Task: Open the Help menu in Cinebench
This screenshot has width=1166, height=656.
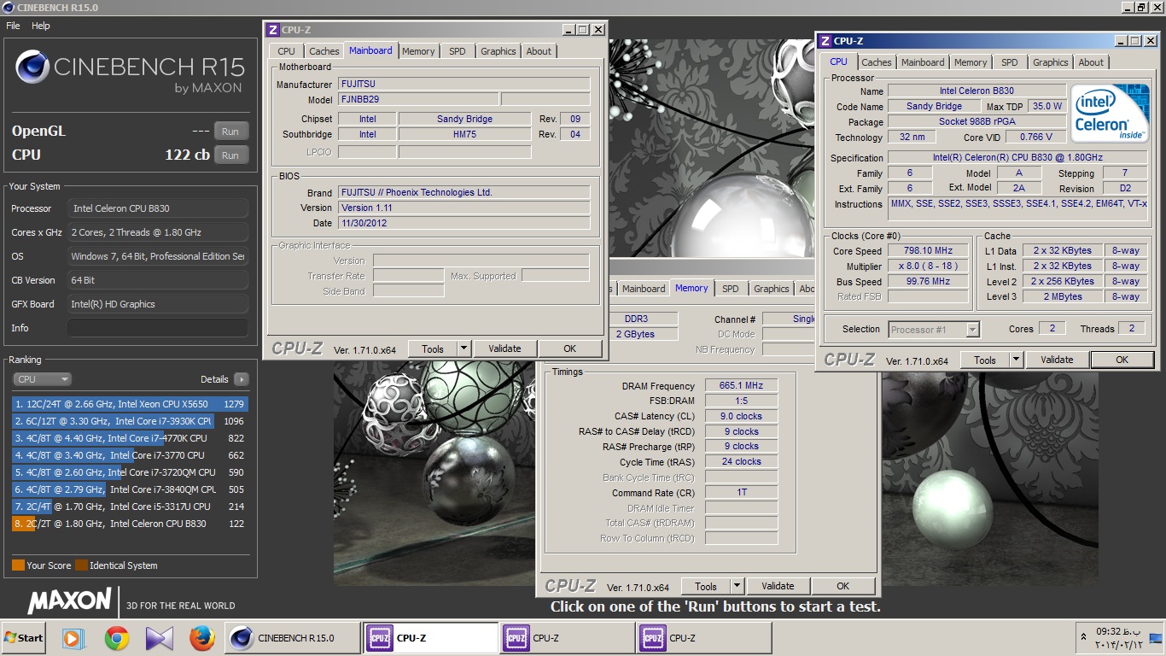Action: pyautogui.click(x=41, y=26)
